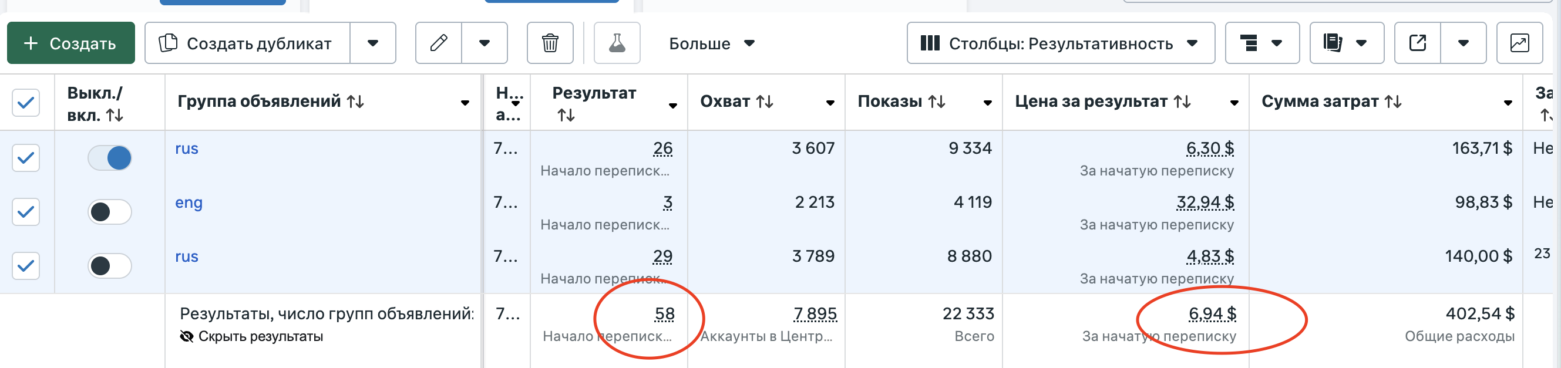Click the export icon next to the reports button
The height and width of the screenshot is (368, 1561).
[x=1417, y=43]
